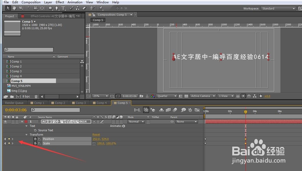
Task: Open the Animate text menu button
Action: tap(124, 126)
